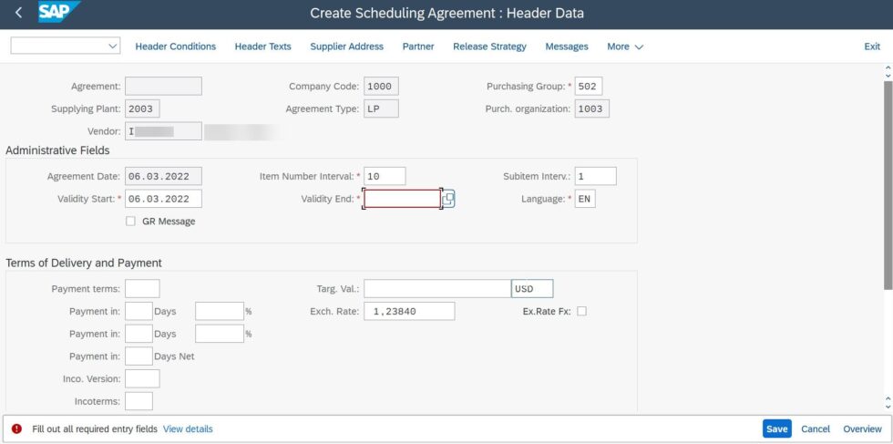Image resolution: width=893 pixels, height=444 pixels.
Task: Click the Supplying Plant field
Action: click(142, 108)
